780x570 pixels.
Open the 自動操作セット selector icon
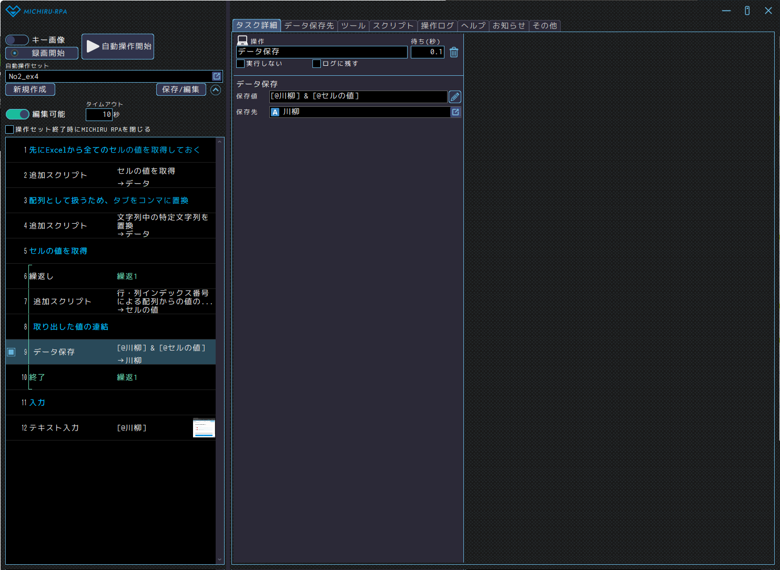coord(217,76)
